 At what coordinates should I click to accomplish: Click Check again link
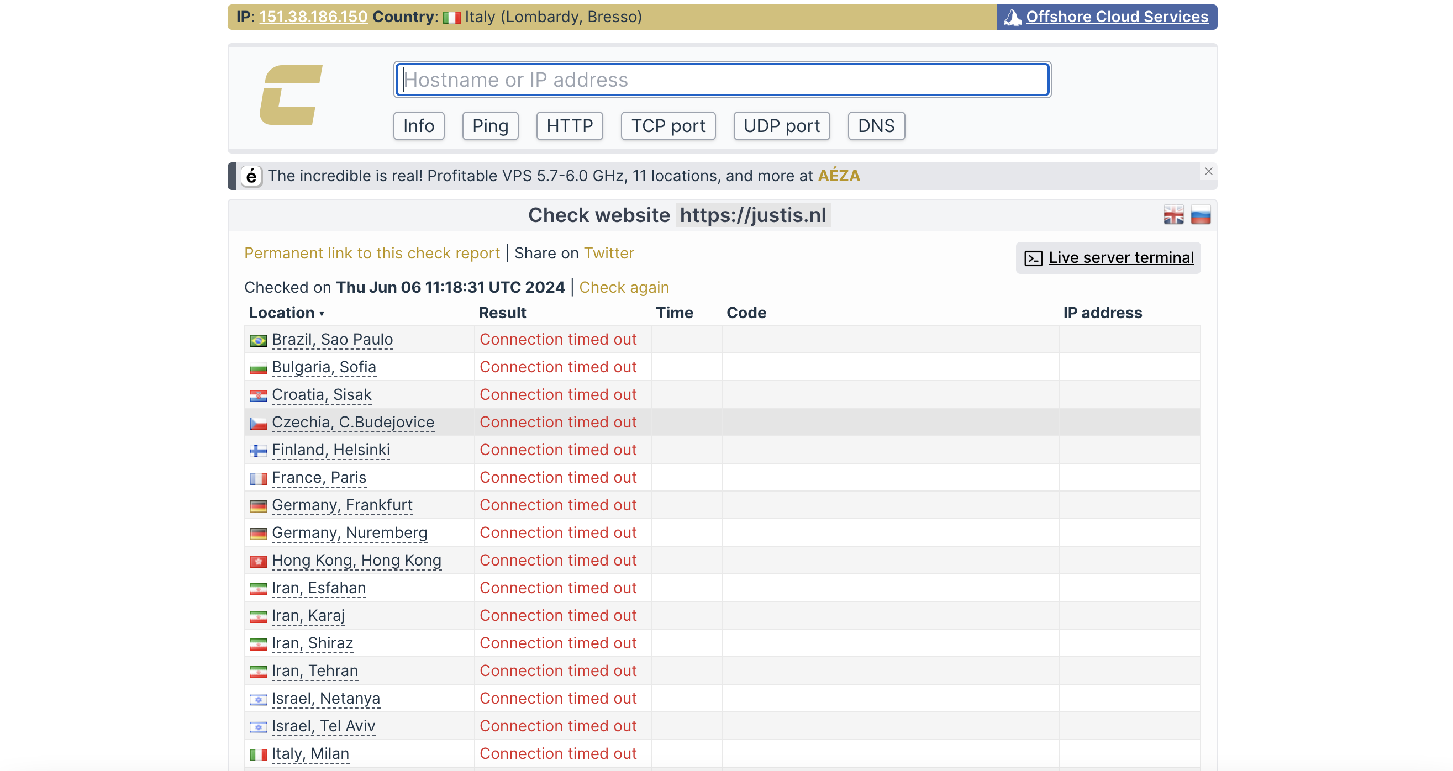[x=624, y=288]
